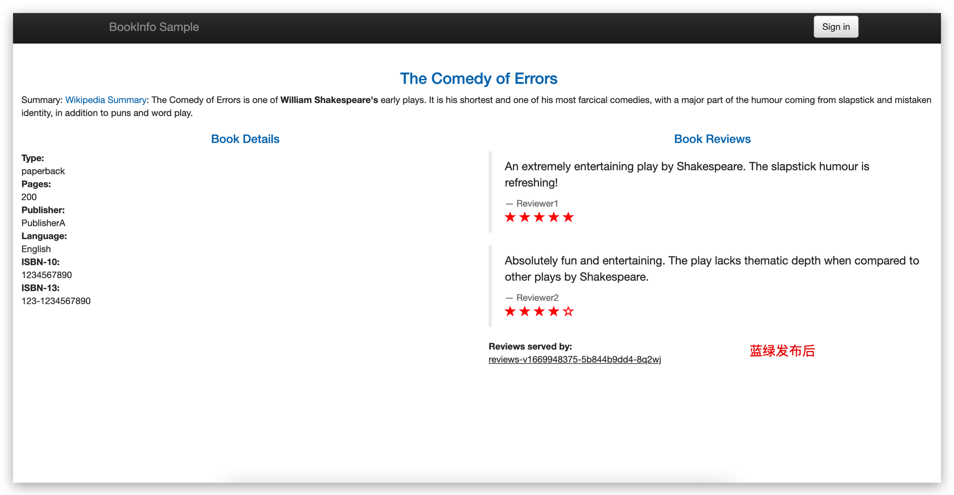Click Reviewer2's second filled star
Viewport: 954px width, 495px height.
click(525, 312)
